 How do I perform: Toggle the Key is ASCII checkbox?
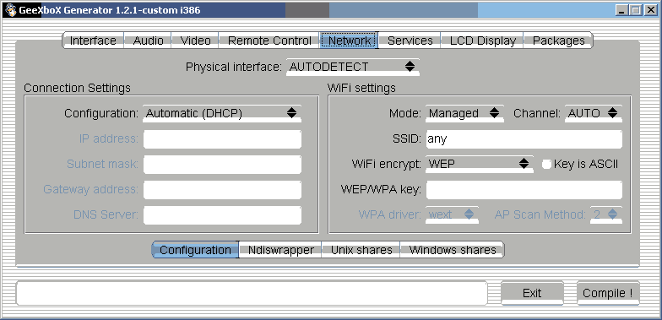pos(546,164)
